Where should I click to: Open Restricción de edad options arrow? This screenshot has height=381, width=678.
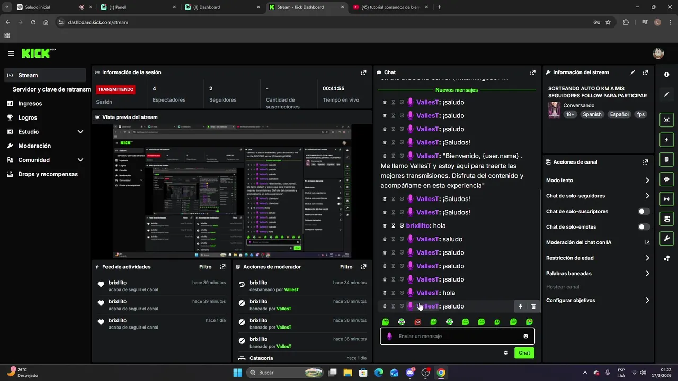(x=647, y=258)
